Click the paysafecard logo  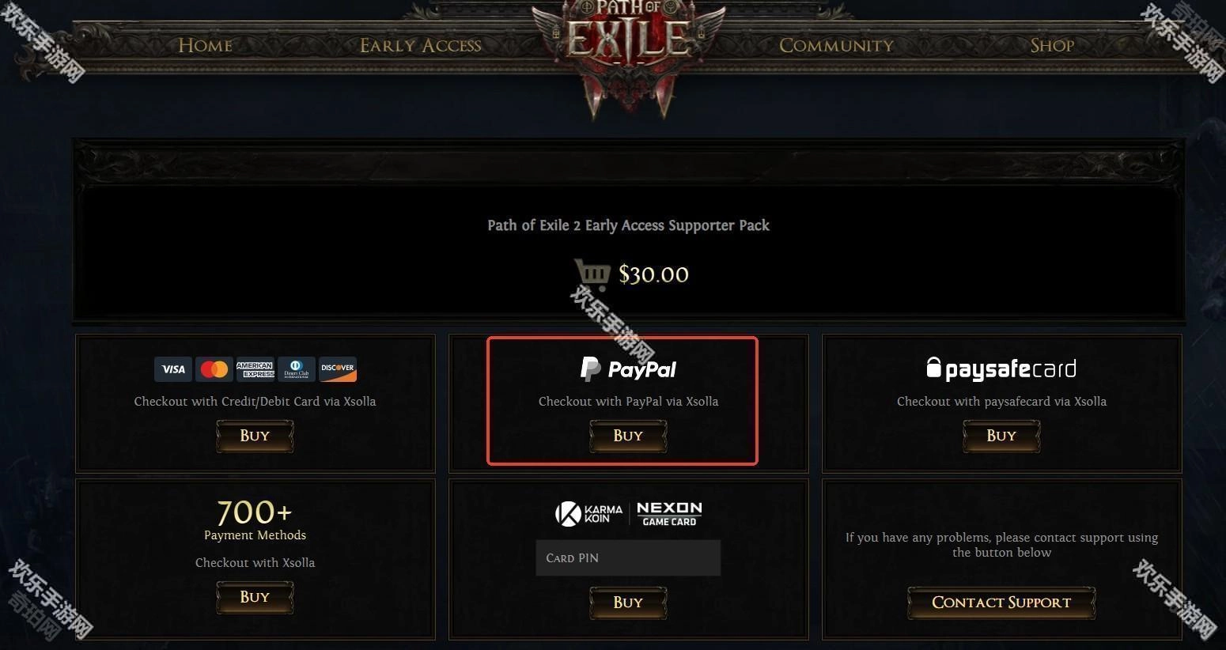coord(1001,368)
